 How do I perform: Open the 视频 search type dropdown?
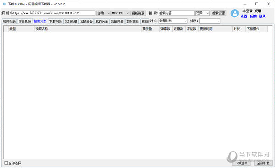pos(203,13)
